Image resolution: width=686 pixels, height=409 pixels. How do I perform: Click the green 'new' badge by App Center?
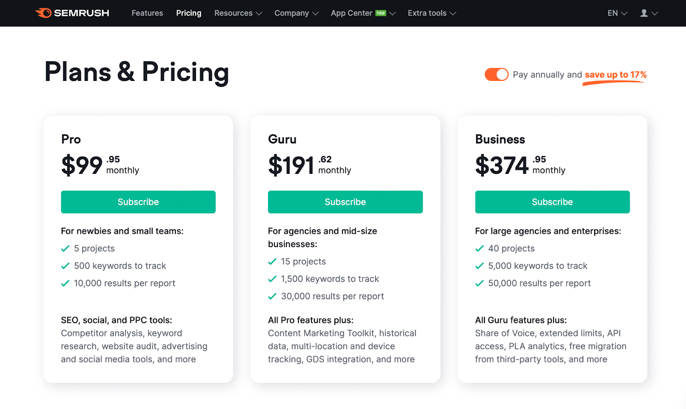pyautogui.click(x=381, y=13)
